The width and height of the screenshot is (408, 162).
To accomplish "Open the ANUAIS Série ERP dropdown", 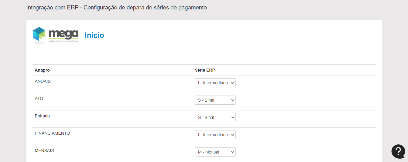I will pos(215,83).
